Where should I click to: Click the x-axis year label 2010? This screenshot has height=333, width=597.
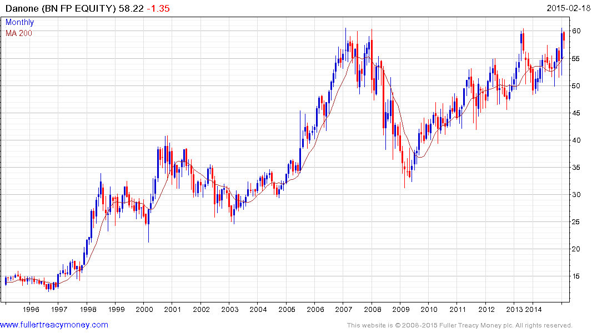429,309
